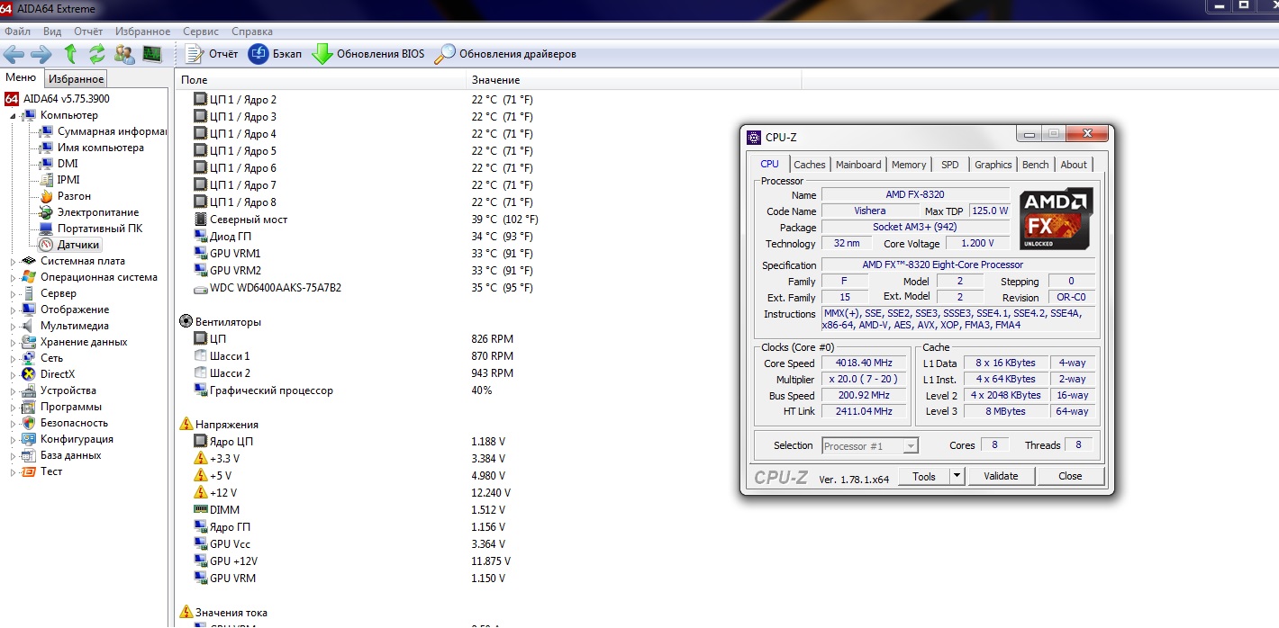Open the Справка menu
1279x628 pixels.
(252, 31)
